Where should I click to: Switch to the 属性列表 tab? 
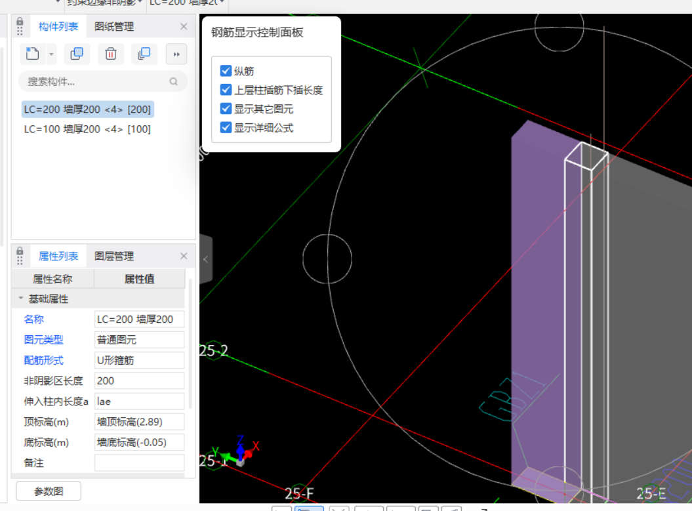click(58, 256)
